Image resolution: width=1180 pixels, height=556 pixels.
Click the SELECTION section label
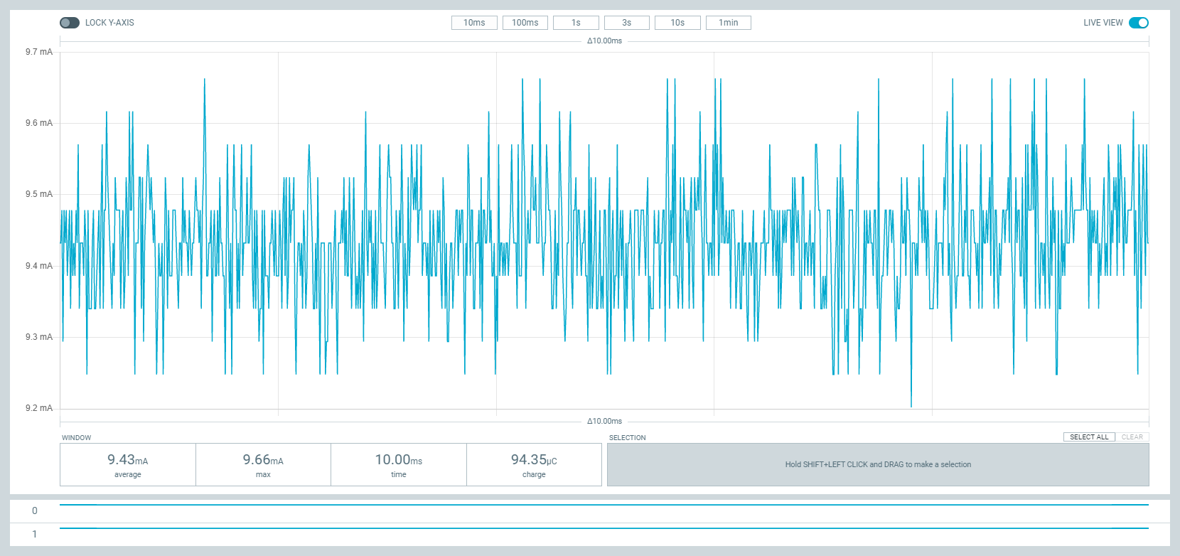tap(628, 438)
